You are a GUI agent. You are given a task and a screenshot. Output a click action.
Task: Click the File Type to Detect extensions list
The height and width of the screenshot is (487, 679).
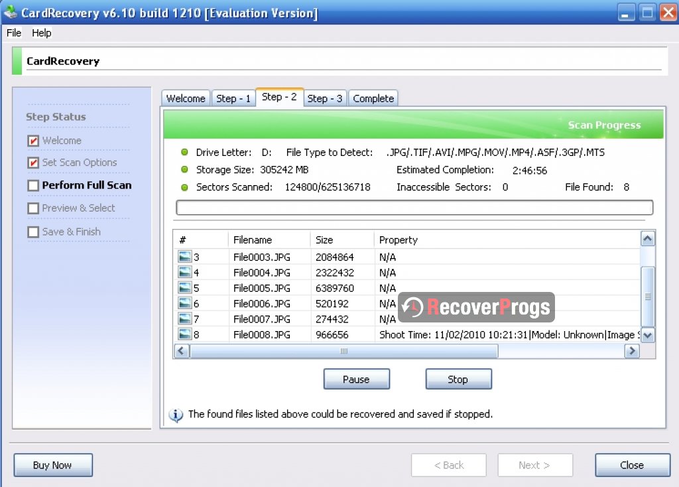pos(495,153)
